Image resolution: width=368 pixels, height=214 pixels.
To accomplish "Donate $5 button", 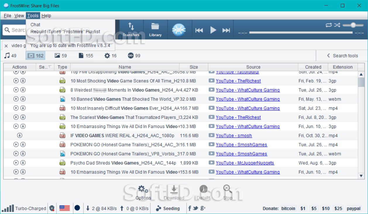I will click(314, 208).
